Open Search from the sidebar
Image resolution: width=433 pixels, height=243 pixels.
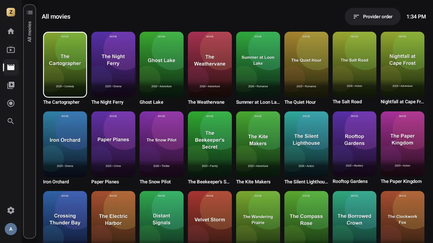[x=11, y=121]
